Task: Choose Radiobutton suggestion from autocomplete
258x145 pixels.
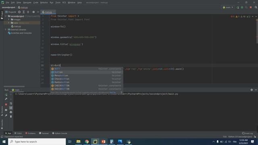Action: coord(86,82)
